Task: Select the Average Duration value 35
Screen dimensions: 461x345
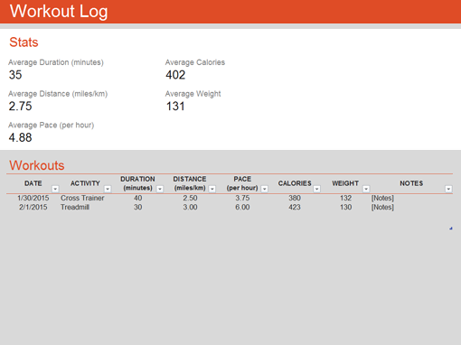Action: [15, 75]
